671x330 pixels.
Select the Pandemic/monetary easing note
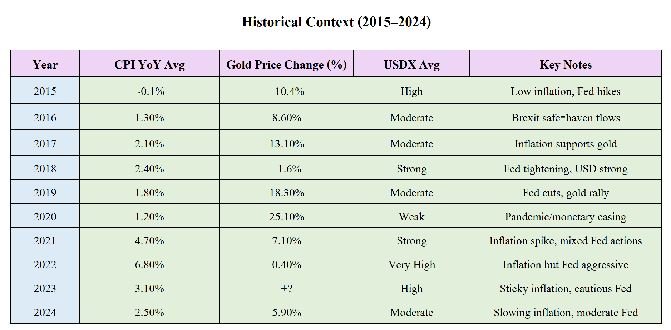click(566, 216)
